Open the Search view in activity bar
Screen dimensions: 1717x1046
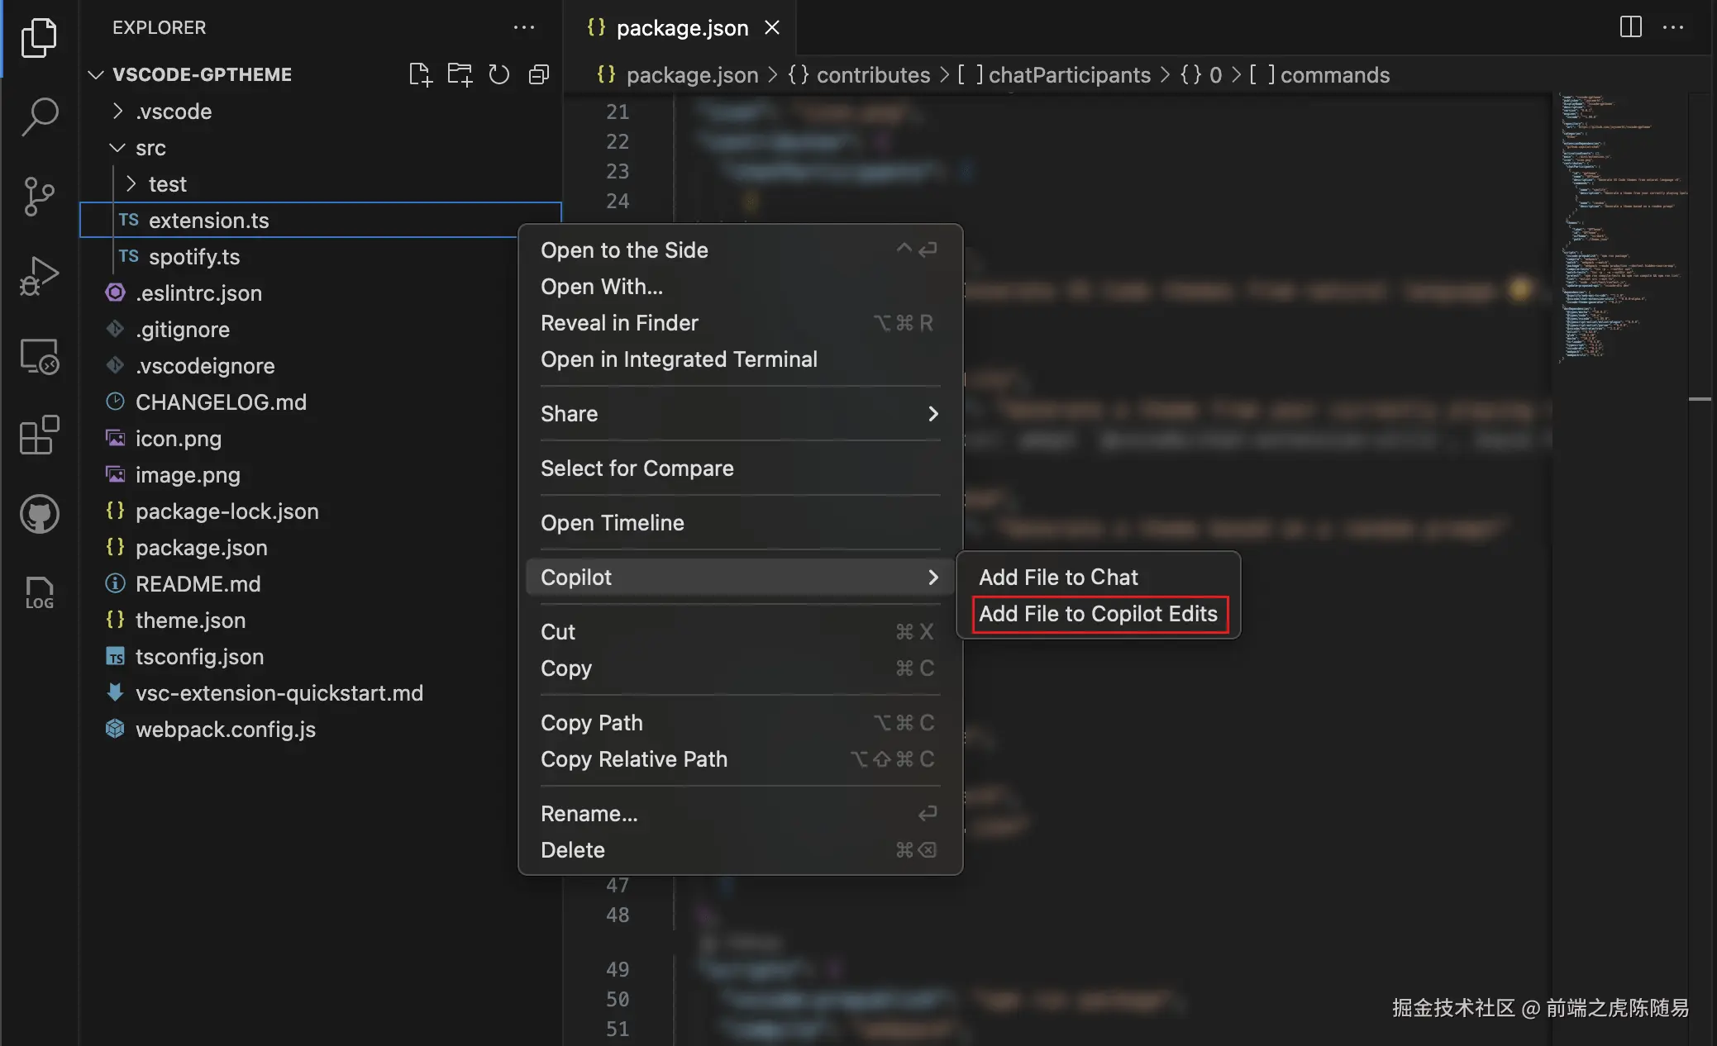coord(39,116)
